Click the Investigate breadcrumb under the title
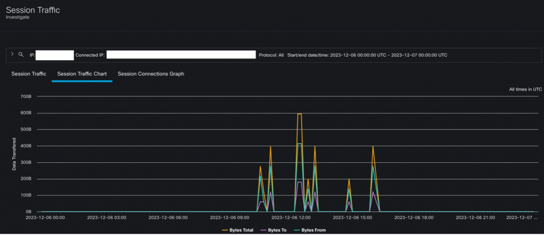The height and width of the screenshot is (235, 544). [18, 17]
